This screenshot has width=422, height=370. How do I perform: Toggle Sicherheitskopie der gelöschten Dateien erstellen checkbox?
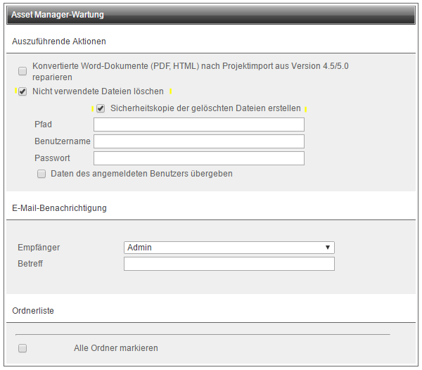101,108
